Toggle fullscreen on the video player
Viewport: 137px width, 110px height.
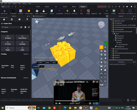[x=97, y=103]
